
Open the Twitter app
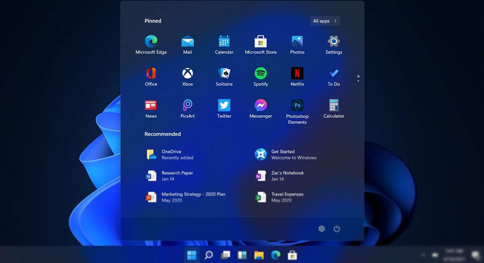[x=224, y=109]
